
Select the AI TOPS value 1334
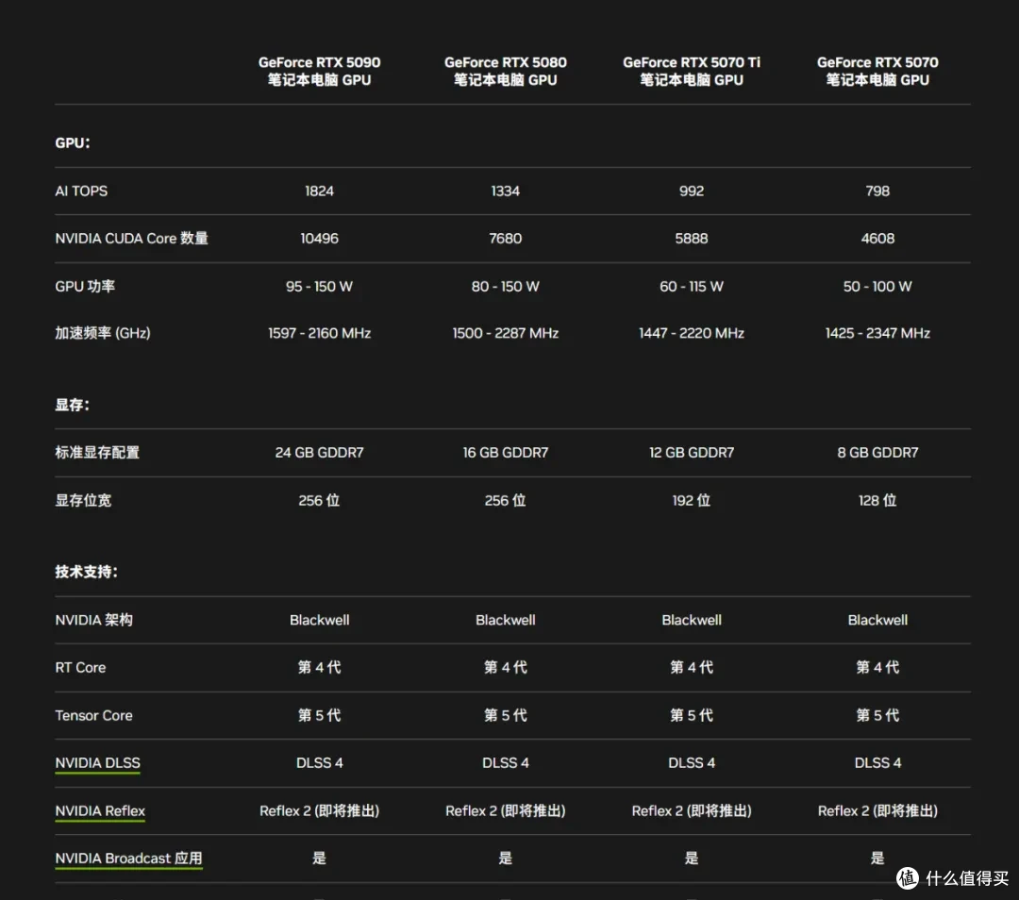pos(505,192)
